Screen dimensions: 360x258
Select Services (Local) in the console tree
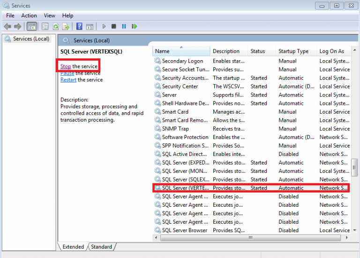coord(27,39)
